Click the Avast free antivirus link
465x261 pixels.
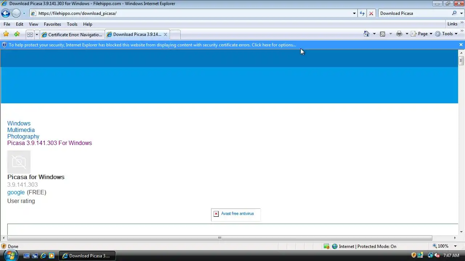(237, 214)
